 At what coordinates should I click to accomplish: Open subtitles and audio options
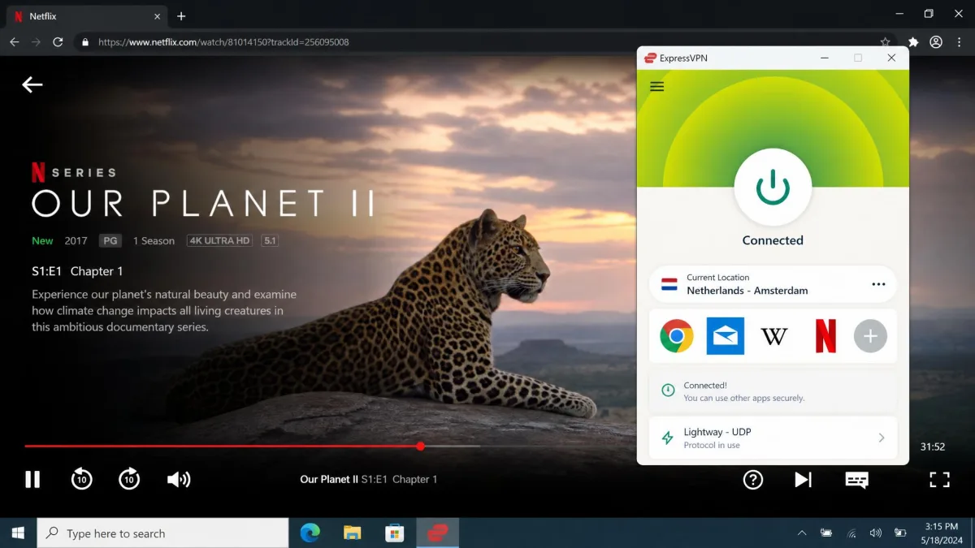(x=856, y=481)
